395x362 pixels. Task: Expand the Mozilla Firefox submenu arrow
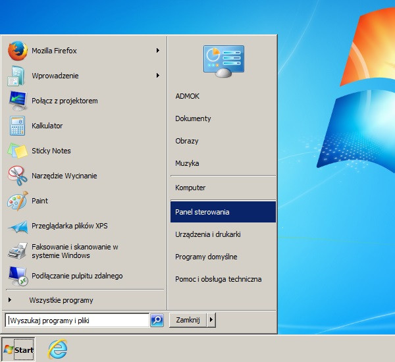click(x=158, y=51)
